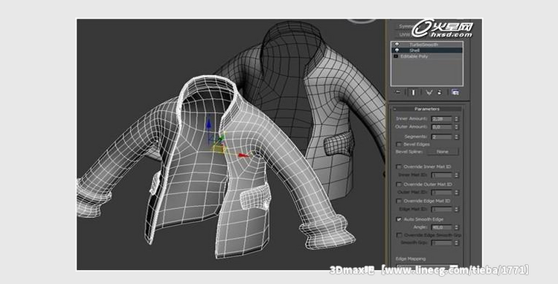Expand Editable Poly sub-object tree

[x=396, y=57]
